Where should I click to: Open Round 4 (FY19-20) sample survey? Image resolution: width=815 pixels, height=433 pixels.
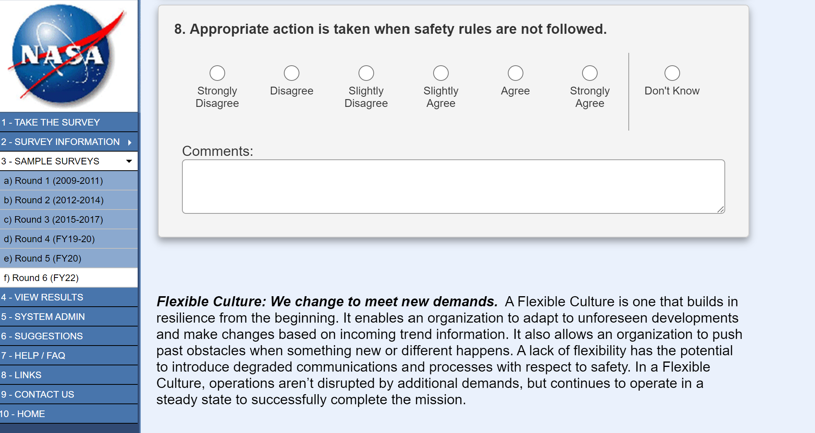(49, 239)
